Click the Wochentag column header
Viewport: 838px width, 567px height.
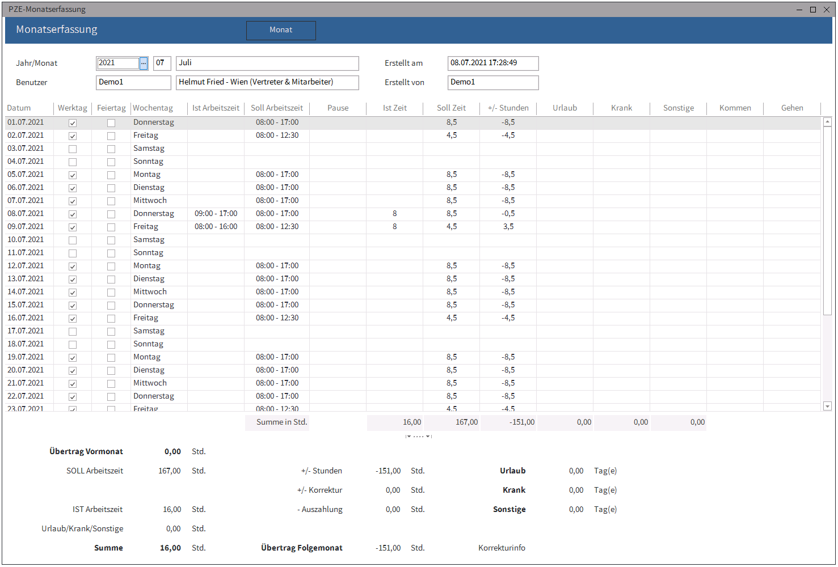[159, 108]
